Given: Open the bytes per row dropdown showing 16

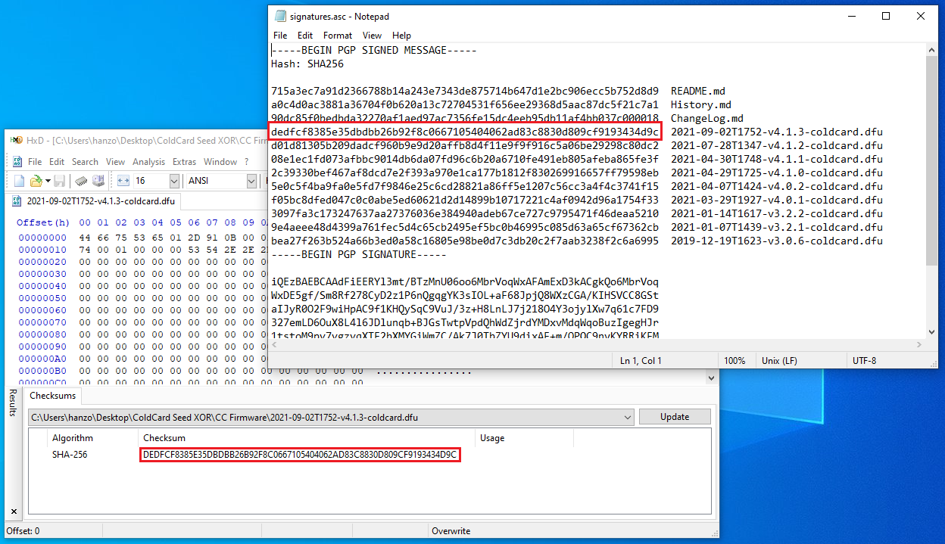Looking at the screenshot, I should tap(174, 181).
